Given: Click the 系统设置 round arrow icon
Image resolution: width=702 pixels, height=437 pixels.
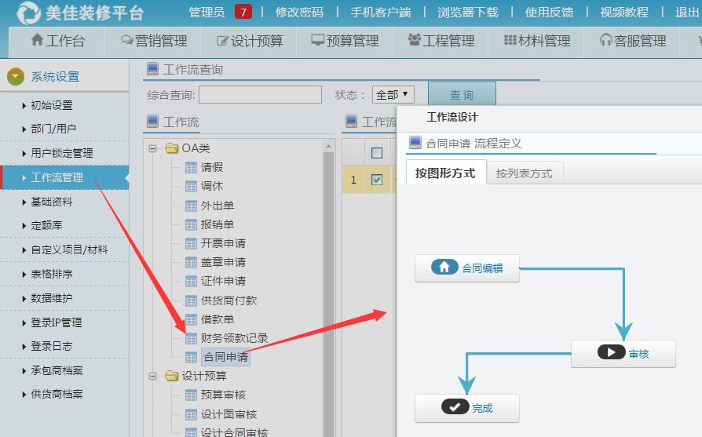Looking at the screenshot, I should coord(15,77).
